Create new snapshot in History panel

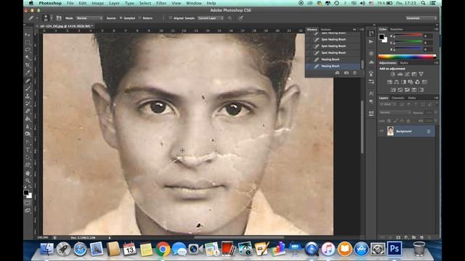point(346,72)
